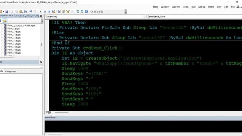Open the Window menu
The image size is (242, 136).
coord(165,7)
